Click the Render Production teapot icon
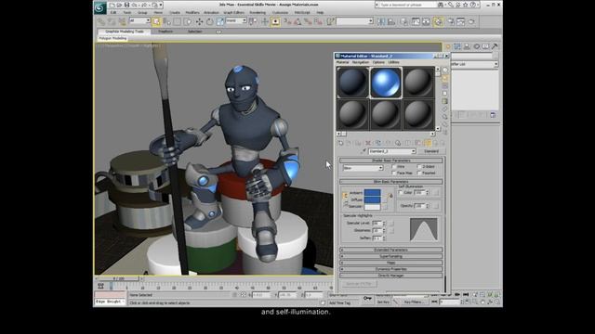Screen dimensions: 595x334 [x=471, y=22]
